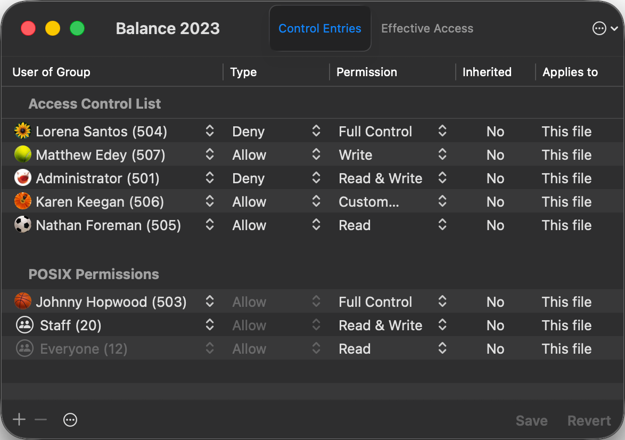The height and width of the screenshot is (440, 625).
Task: Switch to Effective Access tab
Action: (427, 28)
